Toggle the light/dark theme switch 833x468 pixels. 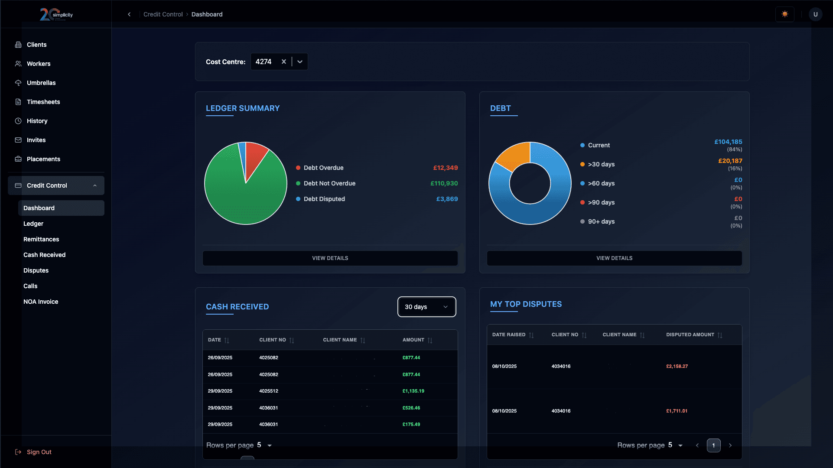[x=784, y=14]
